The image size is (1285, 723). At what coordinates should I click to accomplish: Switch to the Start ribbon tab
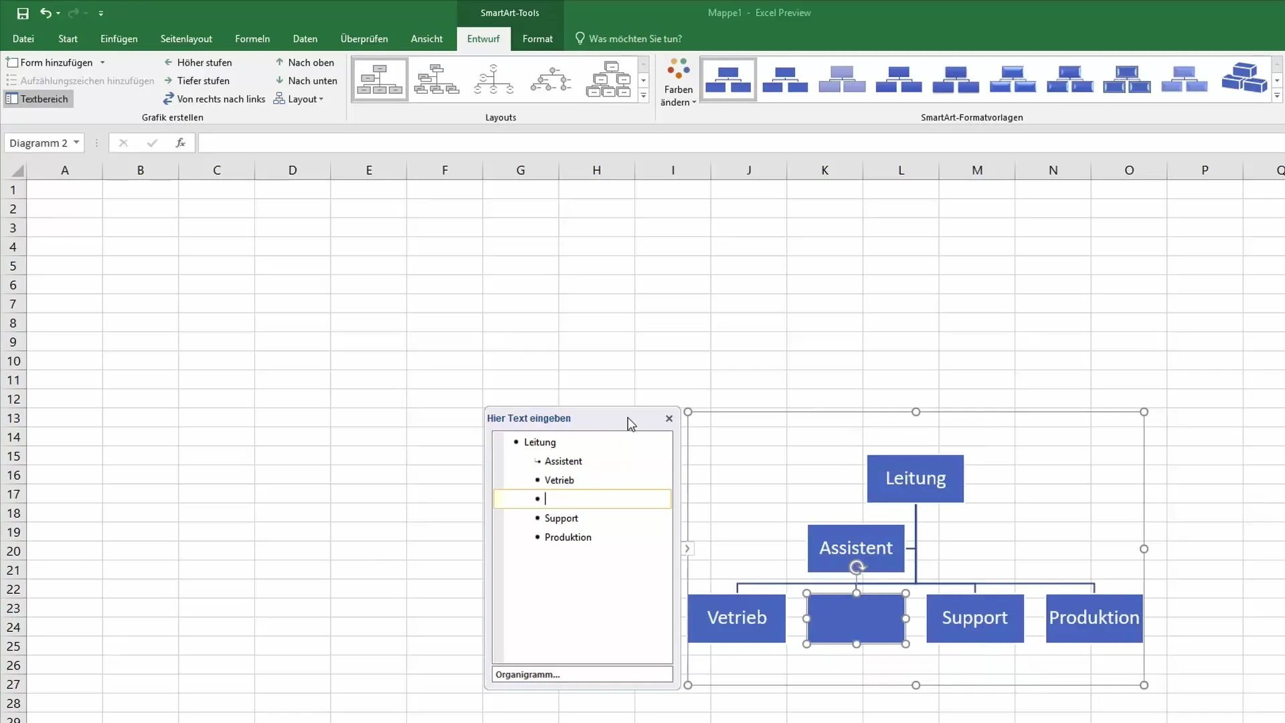pos(68,39)
